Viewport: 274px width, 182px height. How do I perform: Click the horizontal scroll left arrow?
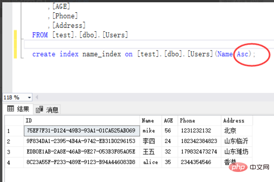(x=37, y=97)
